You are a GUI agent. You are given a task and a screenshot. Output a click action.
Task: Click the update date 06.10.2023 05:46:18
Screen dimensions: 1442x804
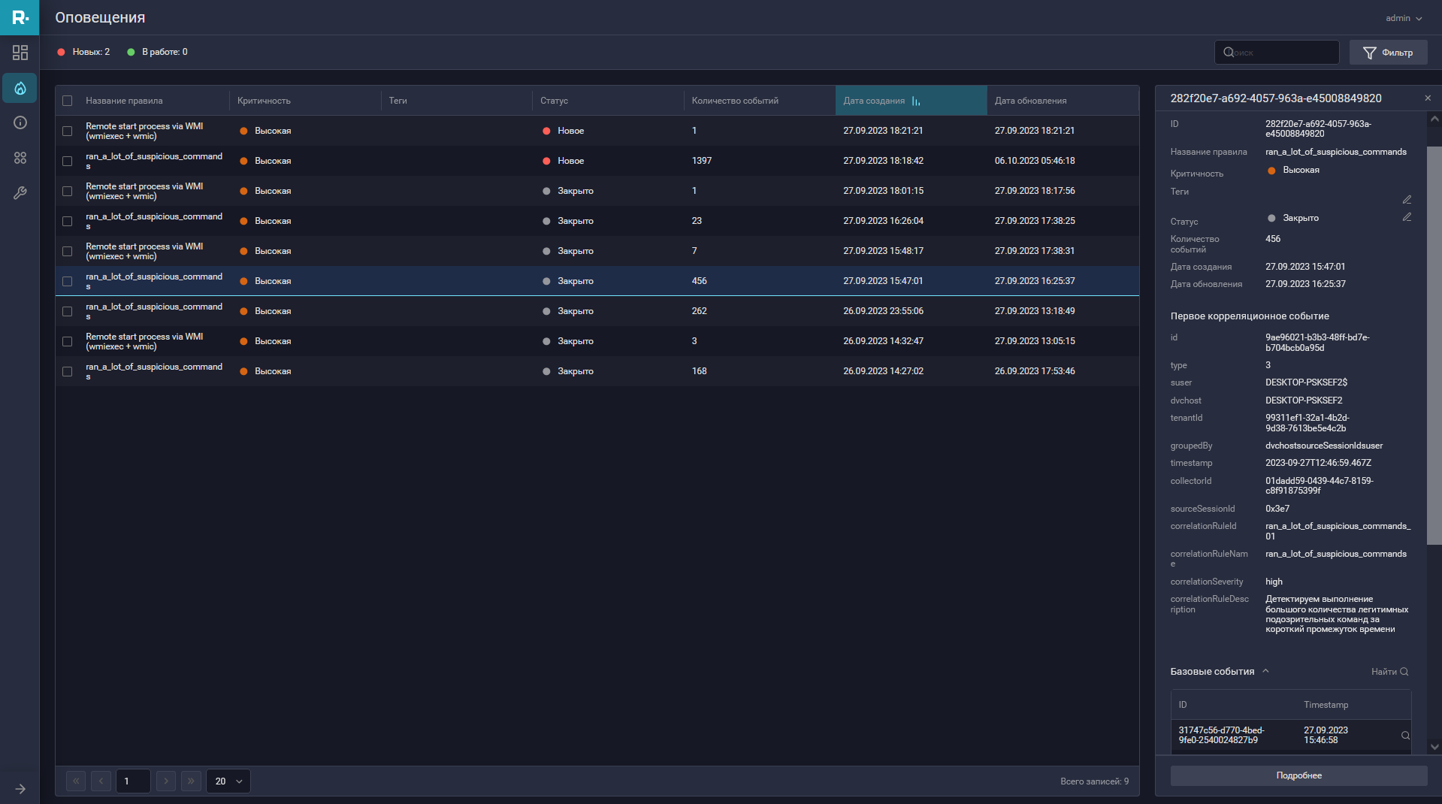(1035, 161)
